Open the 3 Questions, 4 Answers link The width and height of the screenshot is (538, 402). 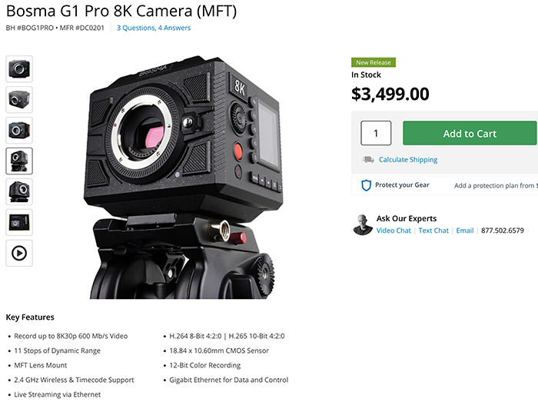click(154, 28)
